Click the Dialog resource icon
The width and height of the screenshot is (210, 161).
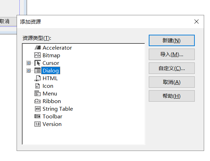click(38, 71)
